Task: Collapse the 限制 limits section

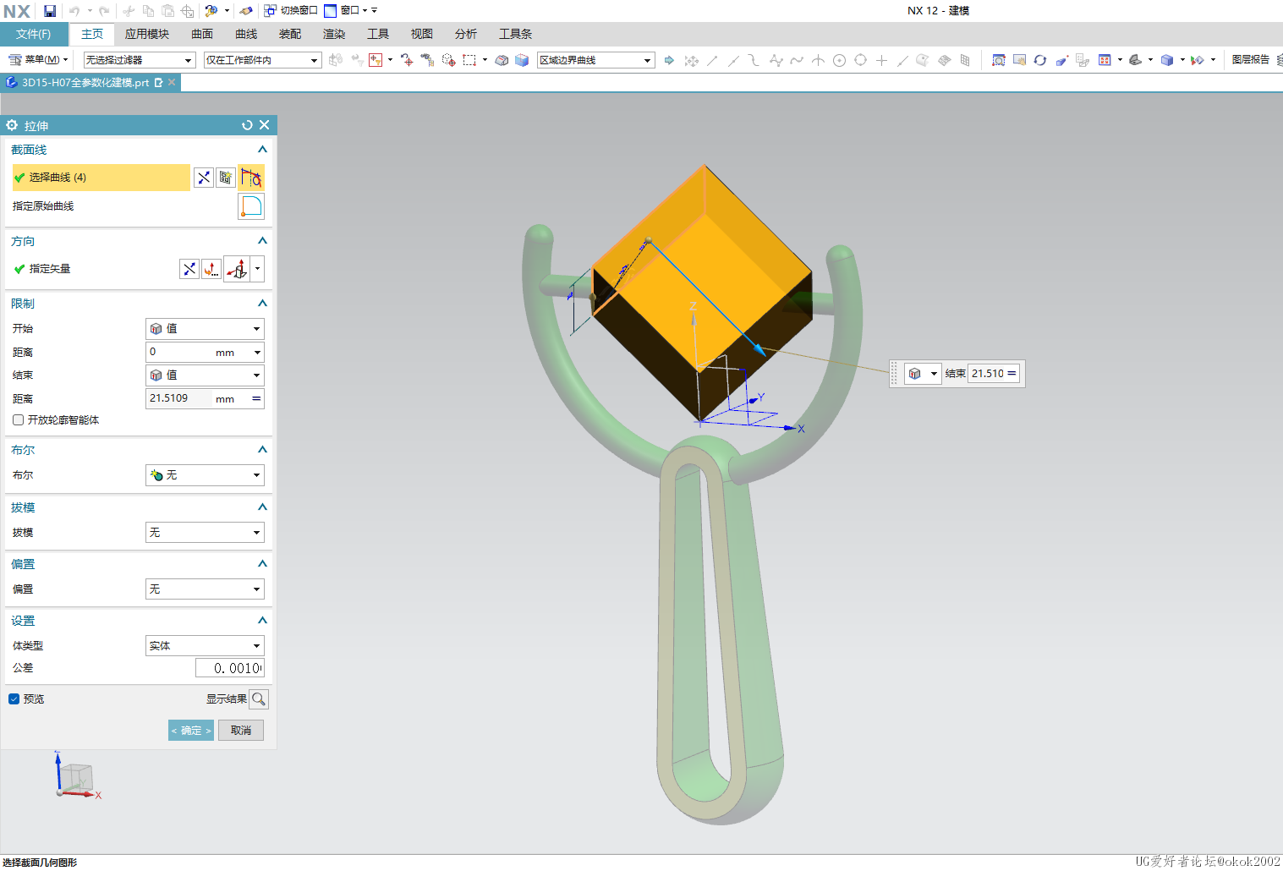Action: (262, 304)
